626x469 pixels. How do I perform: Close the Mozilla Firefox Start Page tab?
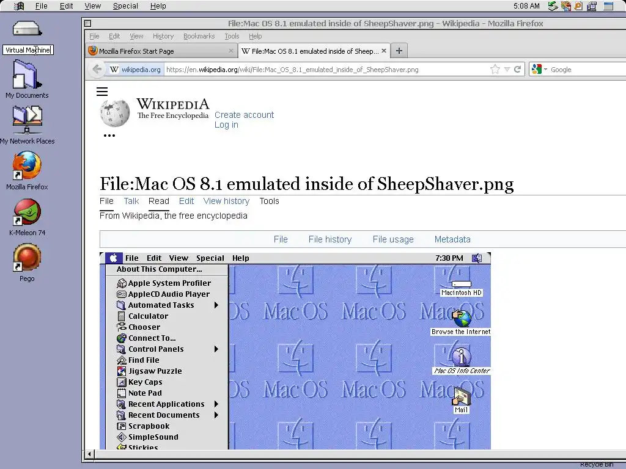pyautogui.click(x=230, y=51)
